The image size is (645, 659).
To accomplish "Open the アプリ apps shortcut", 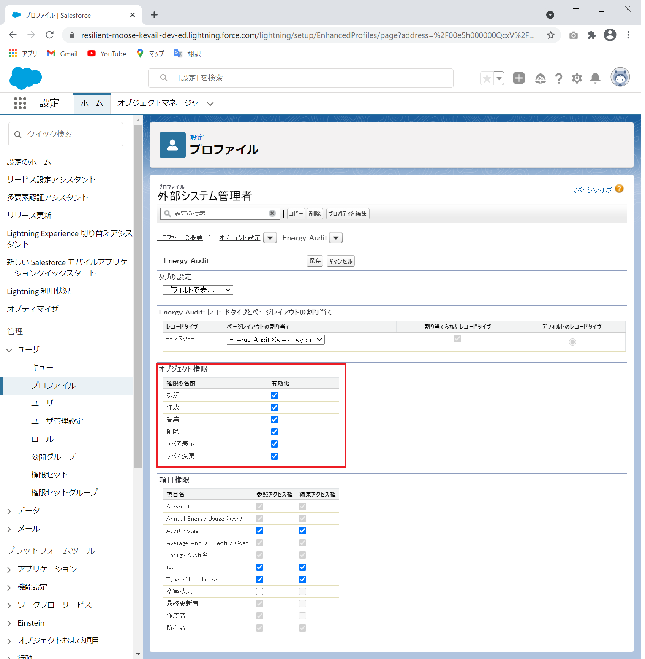I will [23, 54].
